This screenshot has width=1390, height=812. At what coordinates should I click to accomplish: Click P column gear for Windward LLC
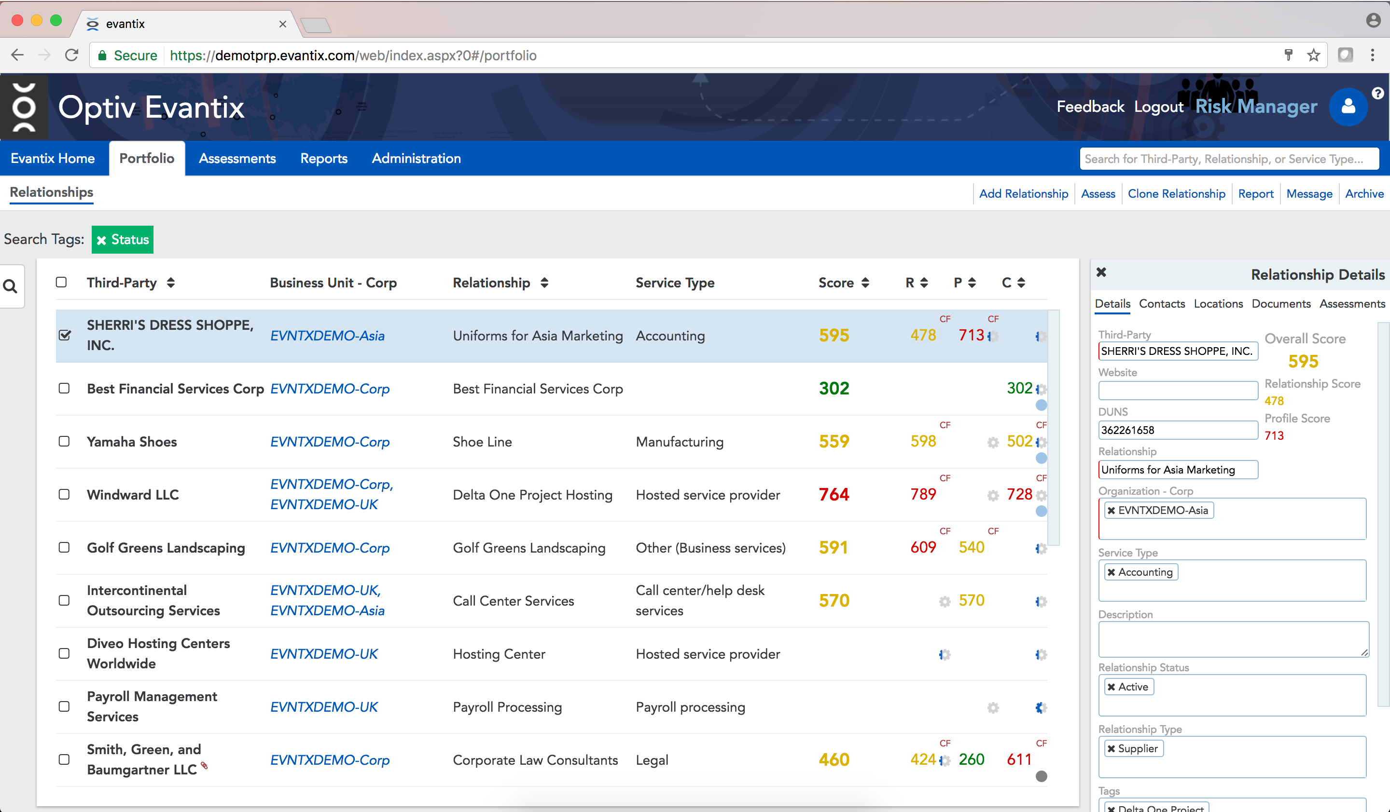point(993,495)
